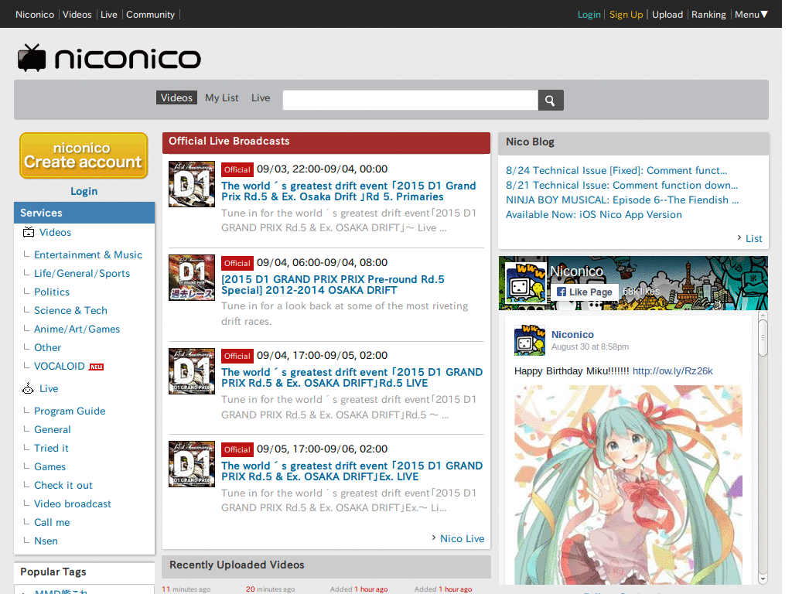
Task: Open Anime/Art/Games category
Action: pyautogui.click(x=77, y=329)
